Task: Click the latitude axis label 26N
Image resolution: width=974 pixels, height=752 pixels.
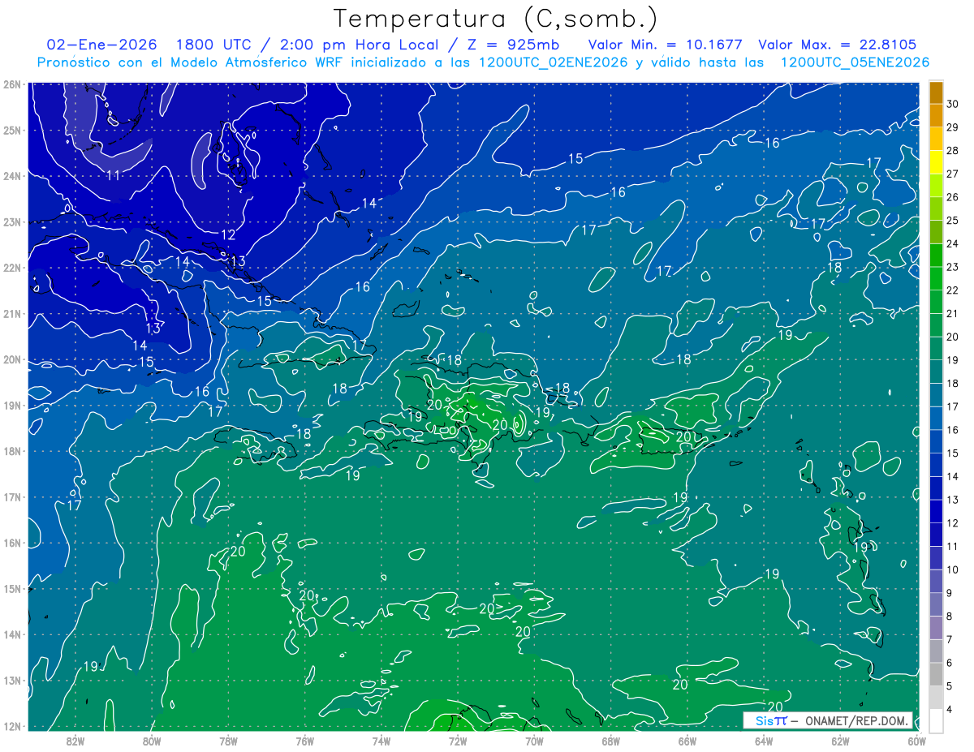Action: pos(12,84)
